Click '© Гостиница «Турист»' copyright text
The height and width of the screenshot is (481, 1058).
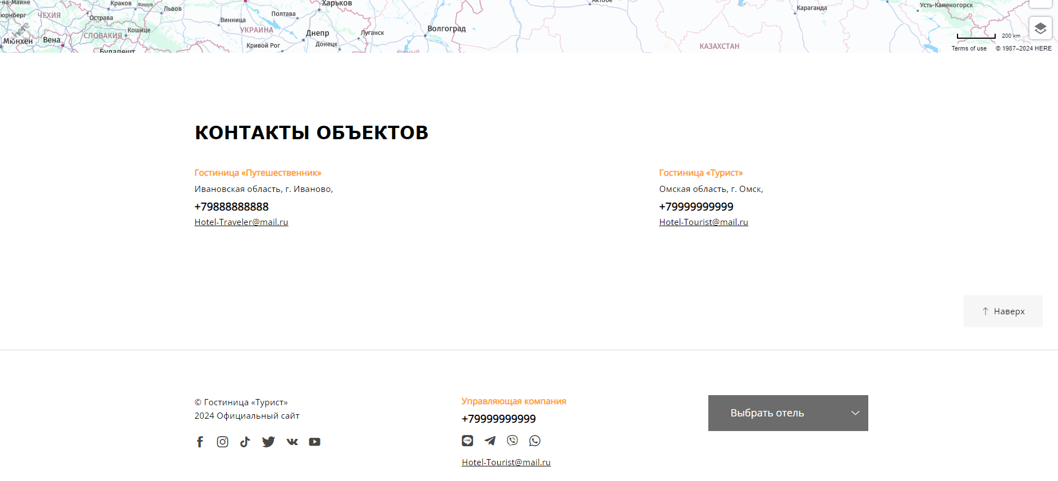coord(241,402)
